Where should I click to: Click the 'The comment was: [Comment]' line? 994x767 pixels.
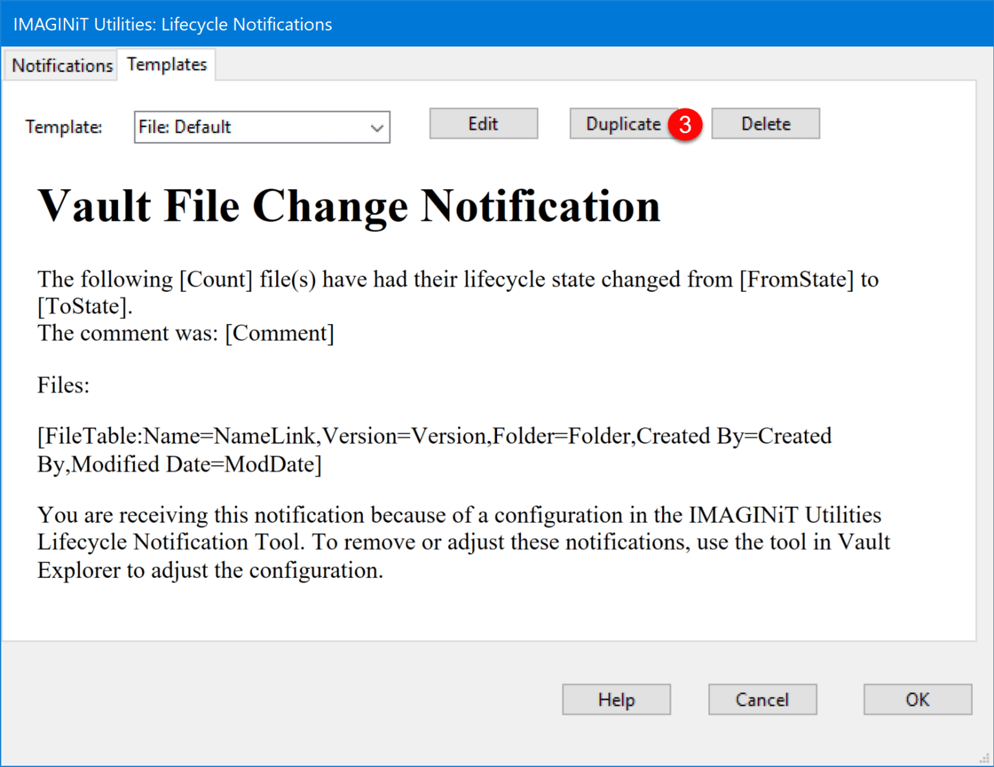tap(186, 333)
